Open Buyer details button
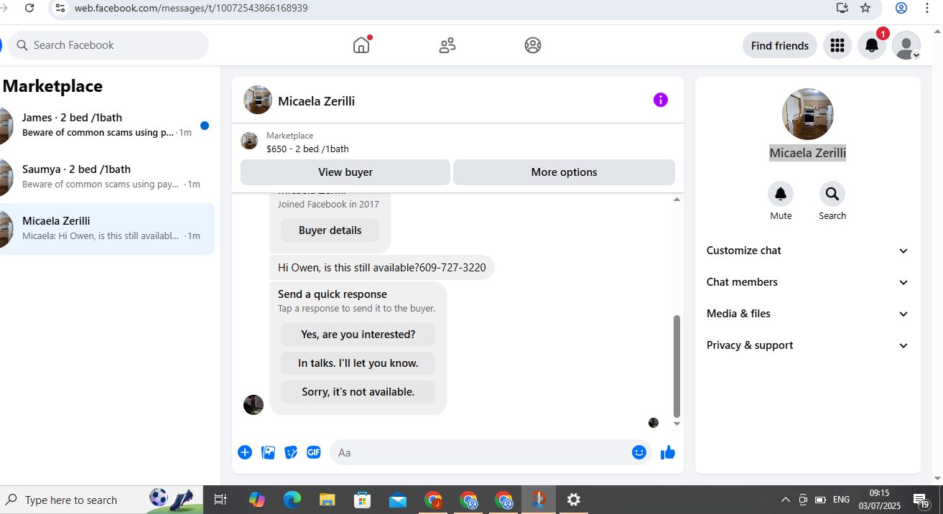The image size is (943, 514). tap(330, 230)
